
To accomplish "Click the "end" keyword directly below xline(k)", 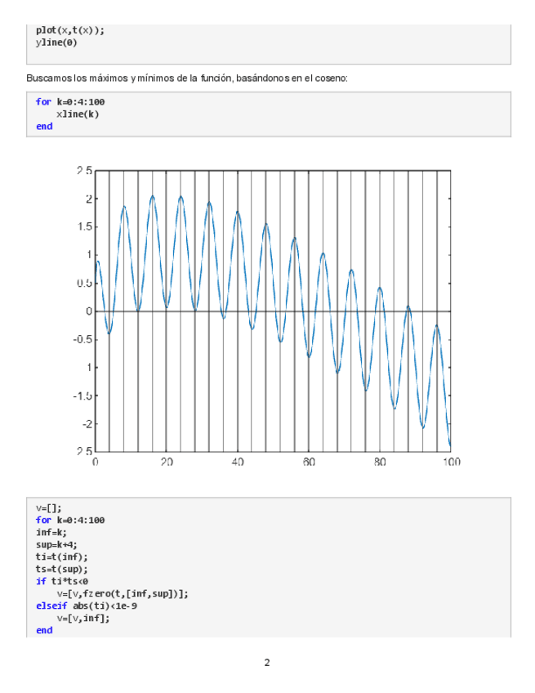I will point(44,127).
